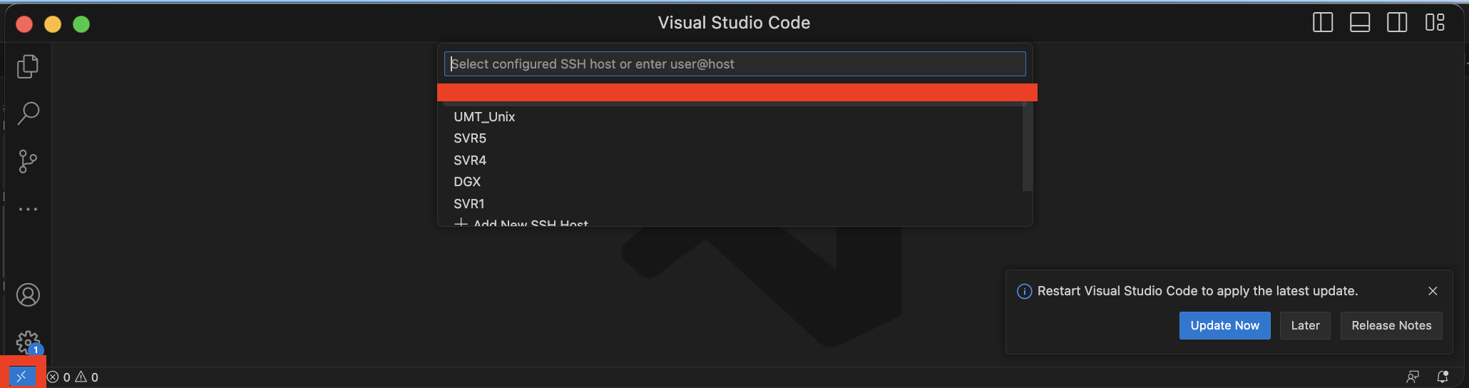The width and height of the screenshot is (1469, 388).
Task: Select the UMT_Unix SSH host
Action: click(732, 116)
